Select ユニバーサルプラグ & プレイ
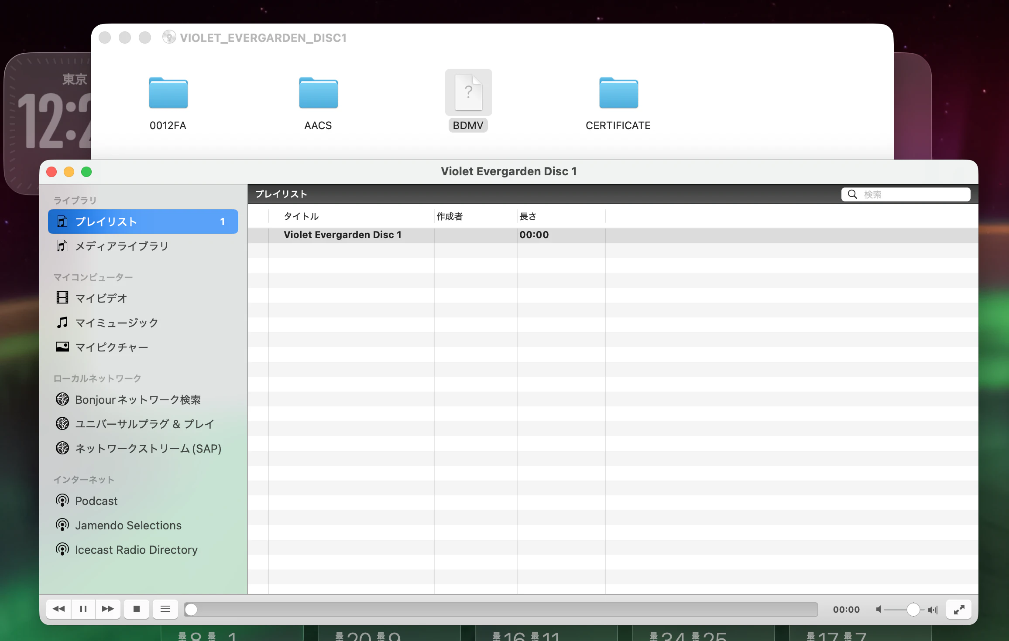This screenshot has height=641, width=1009. coord(143,424)
